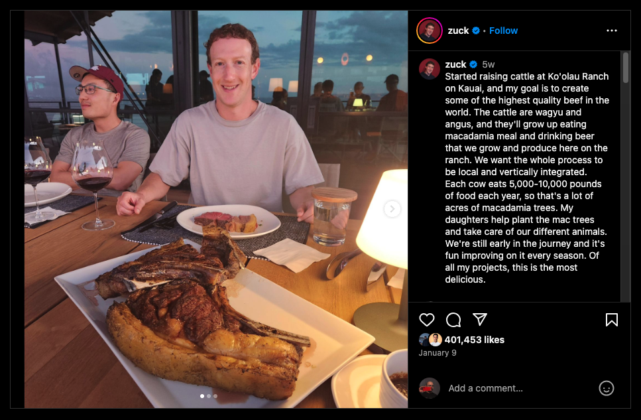Follow the zuck account
The image size is (641, 420).
coord(503,31)
